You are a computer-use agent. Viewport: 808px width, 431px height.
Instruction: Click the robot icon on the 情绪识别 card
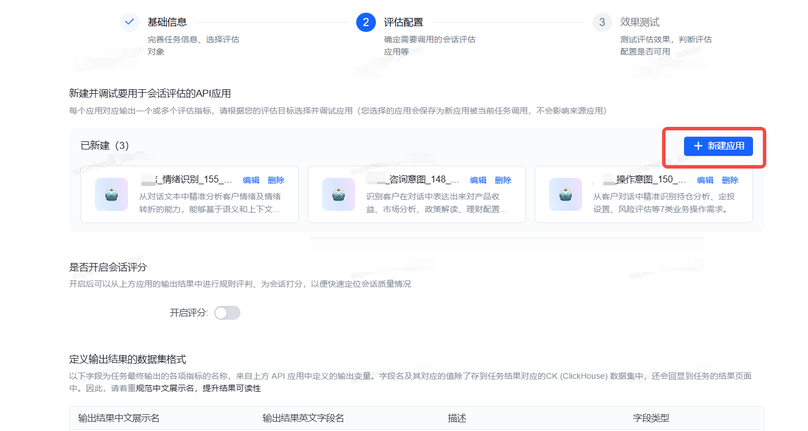111,195
